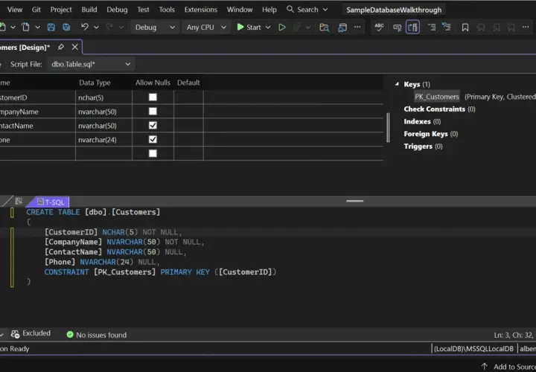Open the far-right toolbar overflow ellipsis
536x372 pixels.
[526, 27]
